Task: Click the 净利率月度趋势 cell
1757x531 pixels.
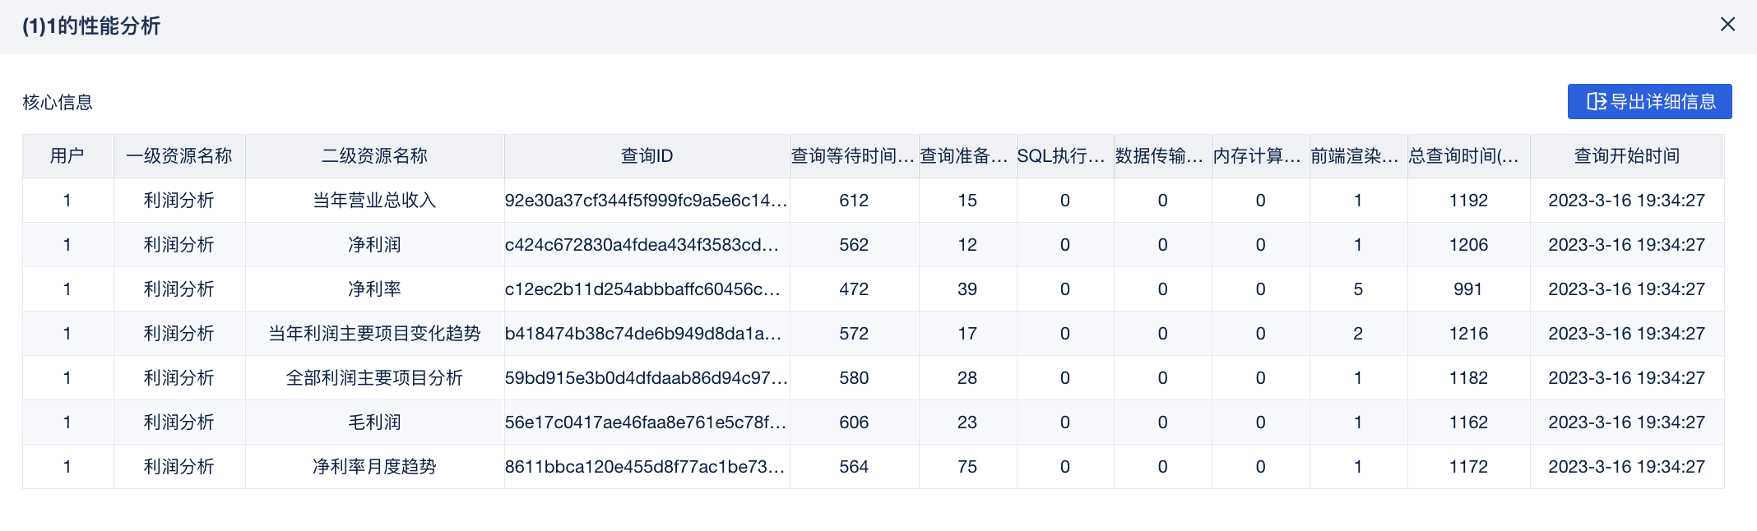Action: 374,467
